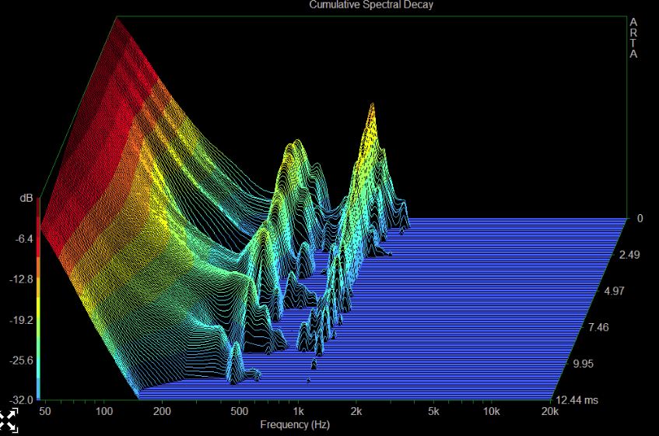
Task: Click the 100 Hz frequency label
Action: (x=104, y=411)
